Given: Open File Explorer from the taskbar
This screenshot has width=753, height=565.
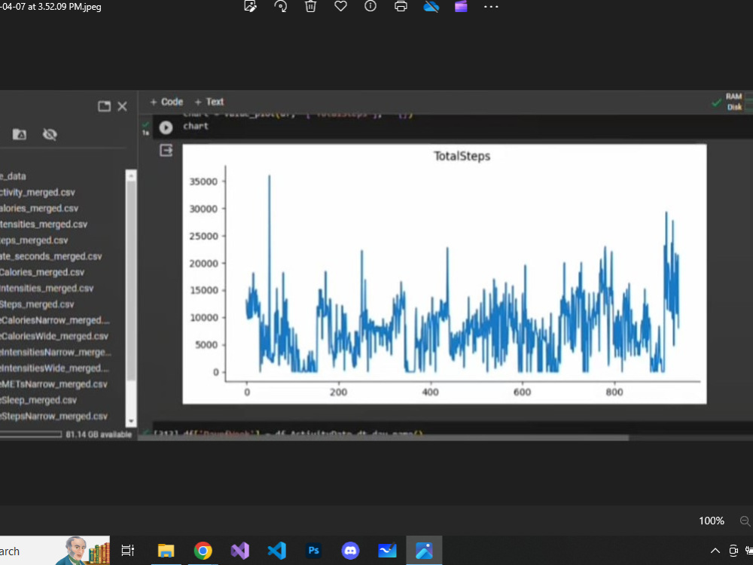Looking at the screenshot, I should click(x=166, y=551).
